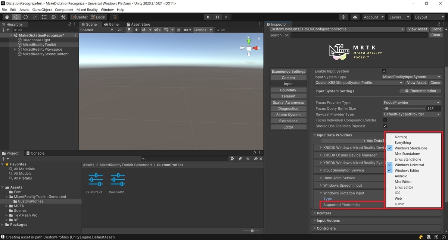The image size is (448, 240).
Task: Click the Inspector Search For field
Action: (x=360, y=35)
